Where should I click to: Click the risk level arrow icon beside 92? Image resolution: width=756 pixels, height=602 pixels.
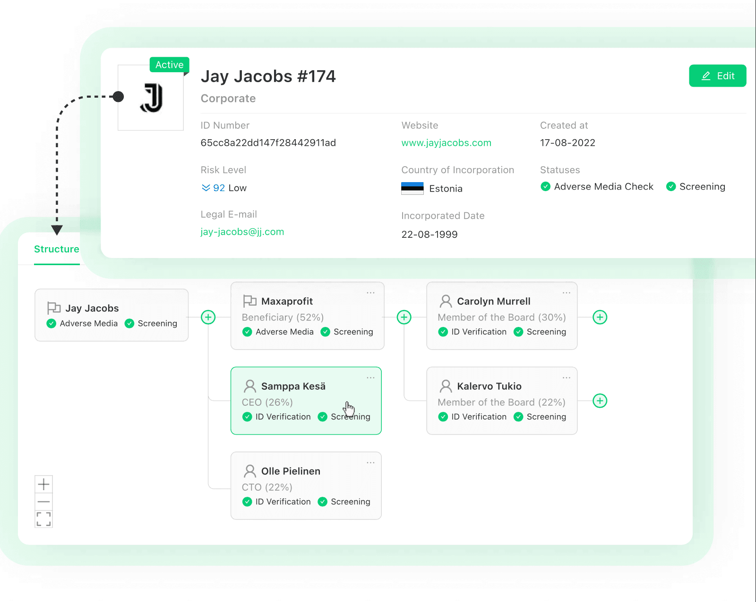pyautogui.click(x=206, y=188)
